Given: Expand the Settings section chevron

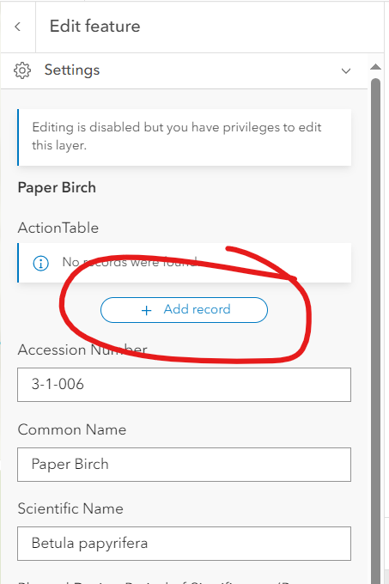Looking at the screenshot, I should coord(346,70).
